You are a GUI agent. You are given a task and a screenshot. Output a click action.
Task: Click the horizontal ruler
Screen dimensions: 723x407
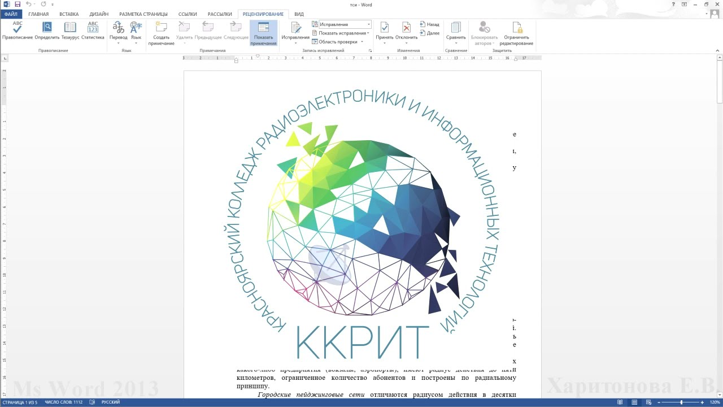tap(361, 58)
